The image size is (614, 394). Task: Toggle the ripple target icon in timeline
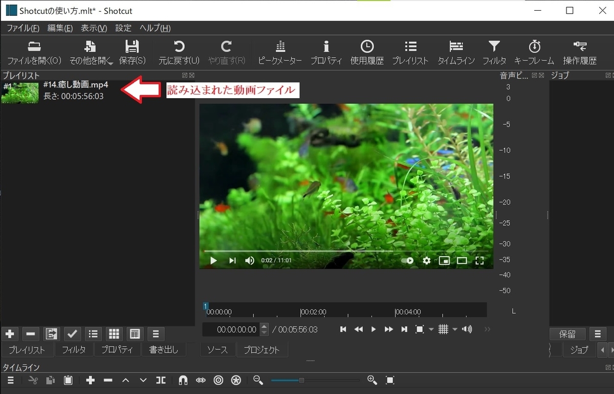pos(218,380)
